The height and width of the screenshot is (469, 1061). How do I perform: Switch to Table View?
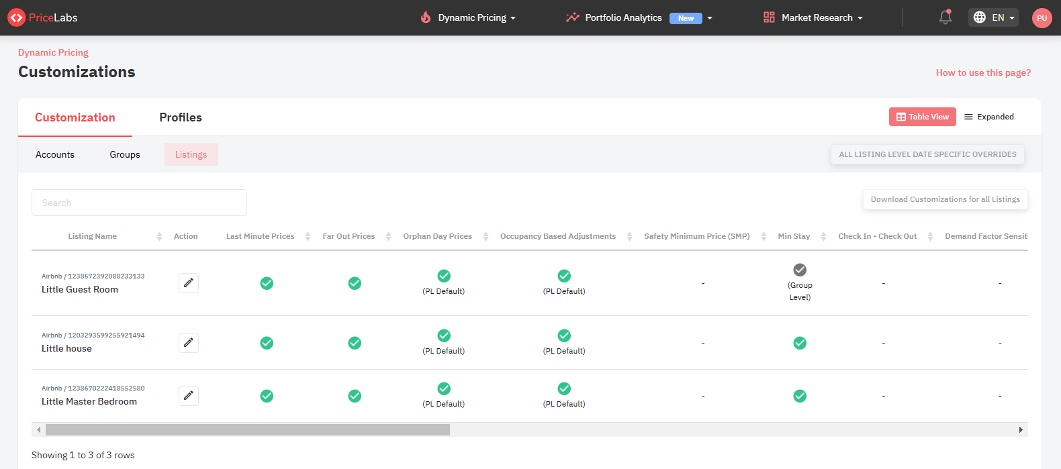923,117
